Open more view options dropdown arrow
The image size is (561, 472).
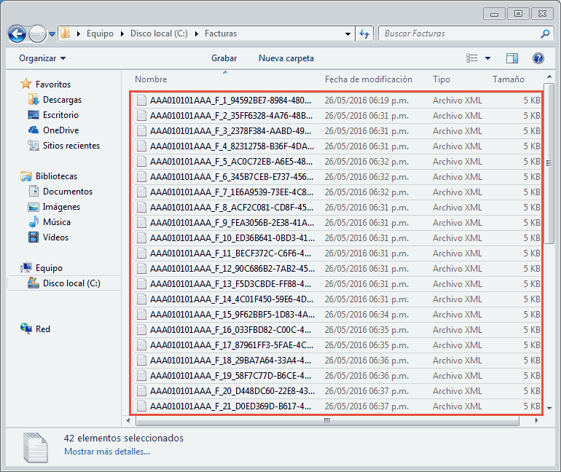487,58
